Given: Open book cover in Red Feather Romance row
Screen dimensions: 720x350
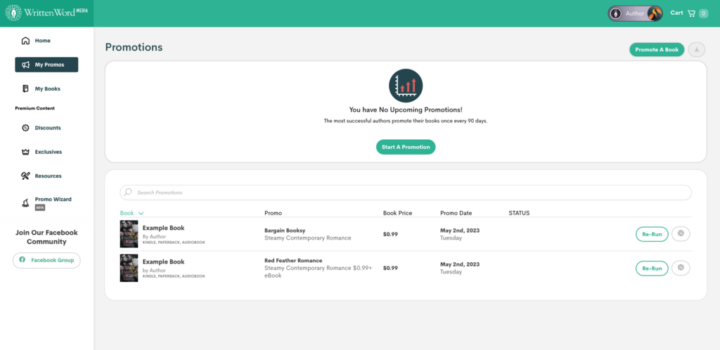Looking at the screenshot, I should tap(129, 268).
